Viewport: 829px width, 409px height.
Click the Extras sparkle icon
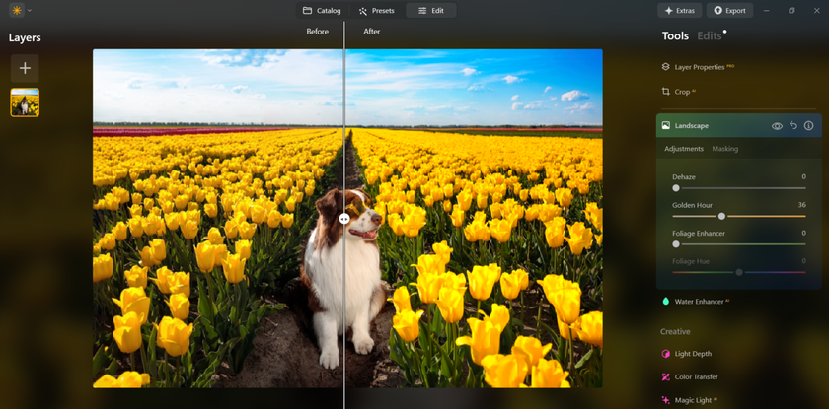pyautogui.click(x=669, y=11)
